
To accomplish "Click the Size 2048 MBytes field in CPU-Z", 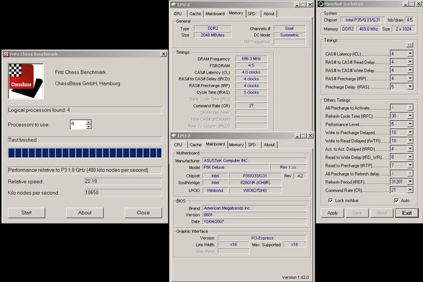I will [212, 35].
